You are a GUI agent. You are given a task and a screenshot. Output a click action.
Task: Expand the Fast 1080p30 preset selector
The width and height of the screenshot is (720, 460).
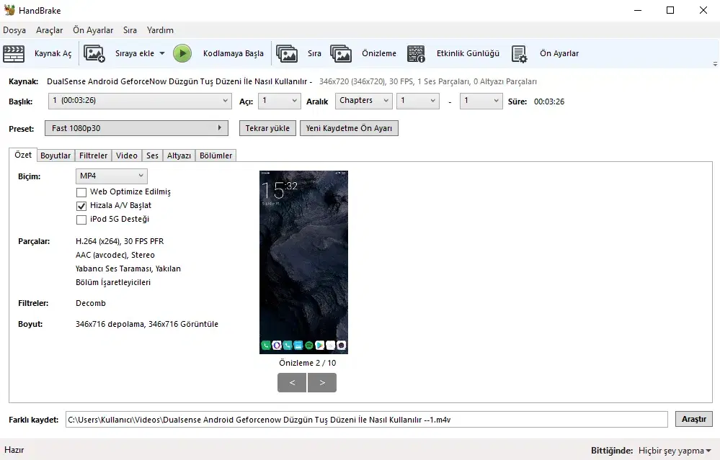(x=136, y=128)
